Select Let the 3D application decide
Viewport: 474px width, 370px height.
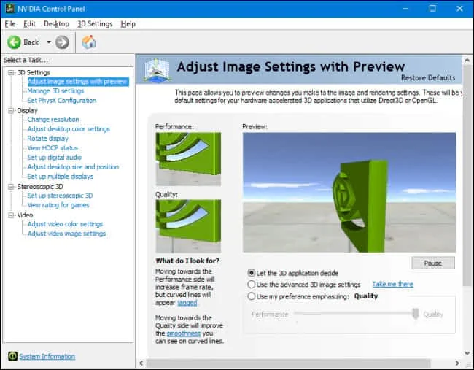click(x=252, y=273)
